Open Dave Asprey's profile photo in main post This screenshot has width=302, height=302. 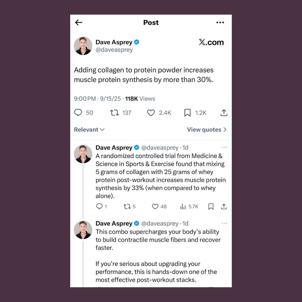pyautogui.click(x=83, y=46)
